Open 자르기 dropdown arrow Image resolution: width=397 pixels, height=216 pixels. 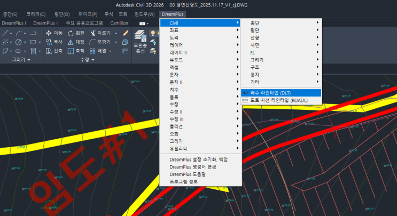click(116, 34)
